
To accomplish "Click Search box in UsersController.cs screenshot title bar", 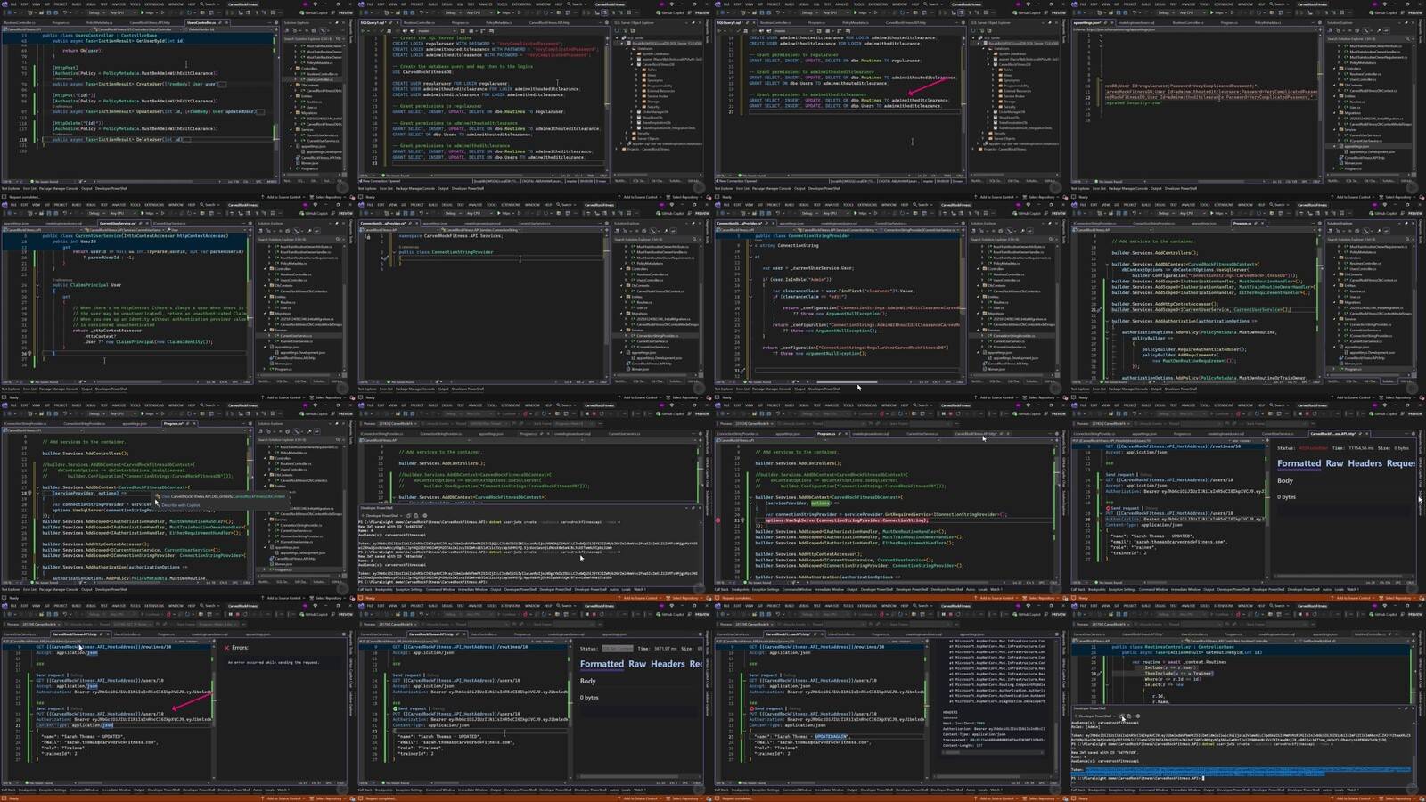I will pos(209,4).
